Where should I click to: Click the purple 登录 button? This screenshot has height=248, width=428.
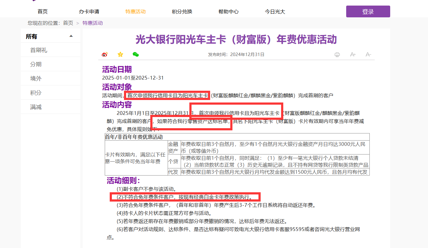click(368, 11)
